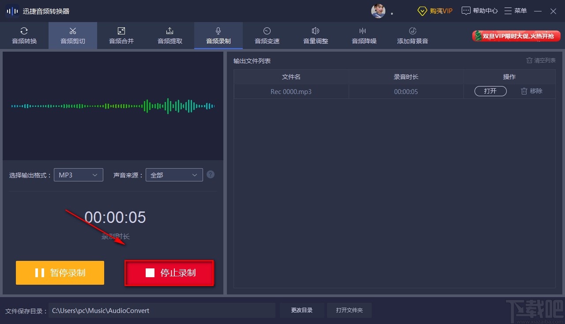
Task: Open the 音频剪切 audio cutting tool
Action: [x=72, y=35]
